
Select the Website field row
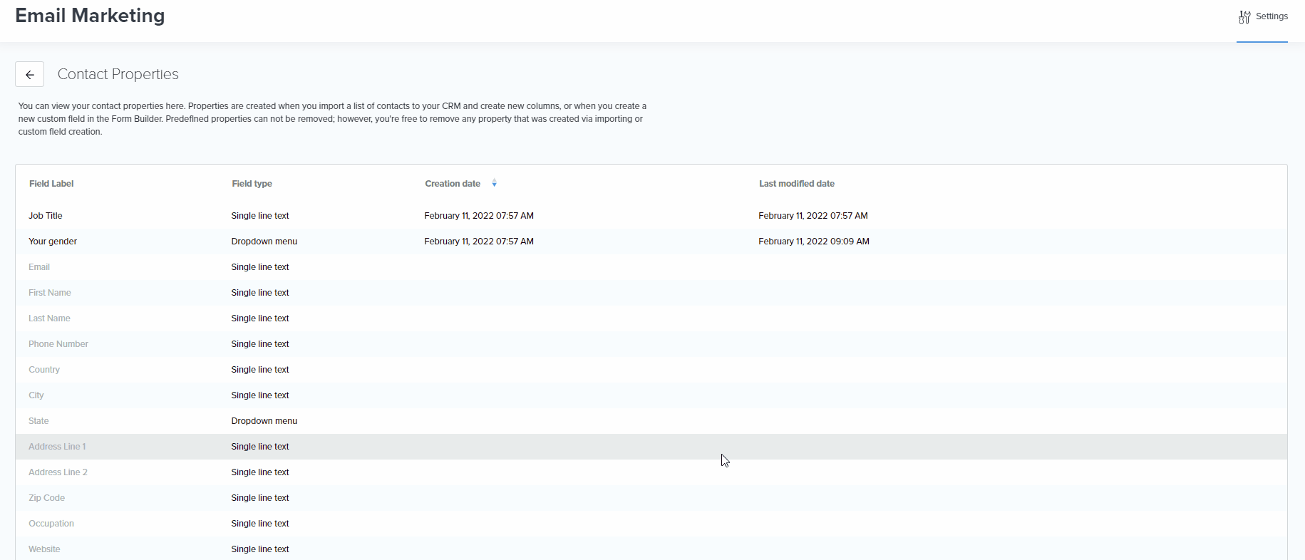(x=44, y=549)
